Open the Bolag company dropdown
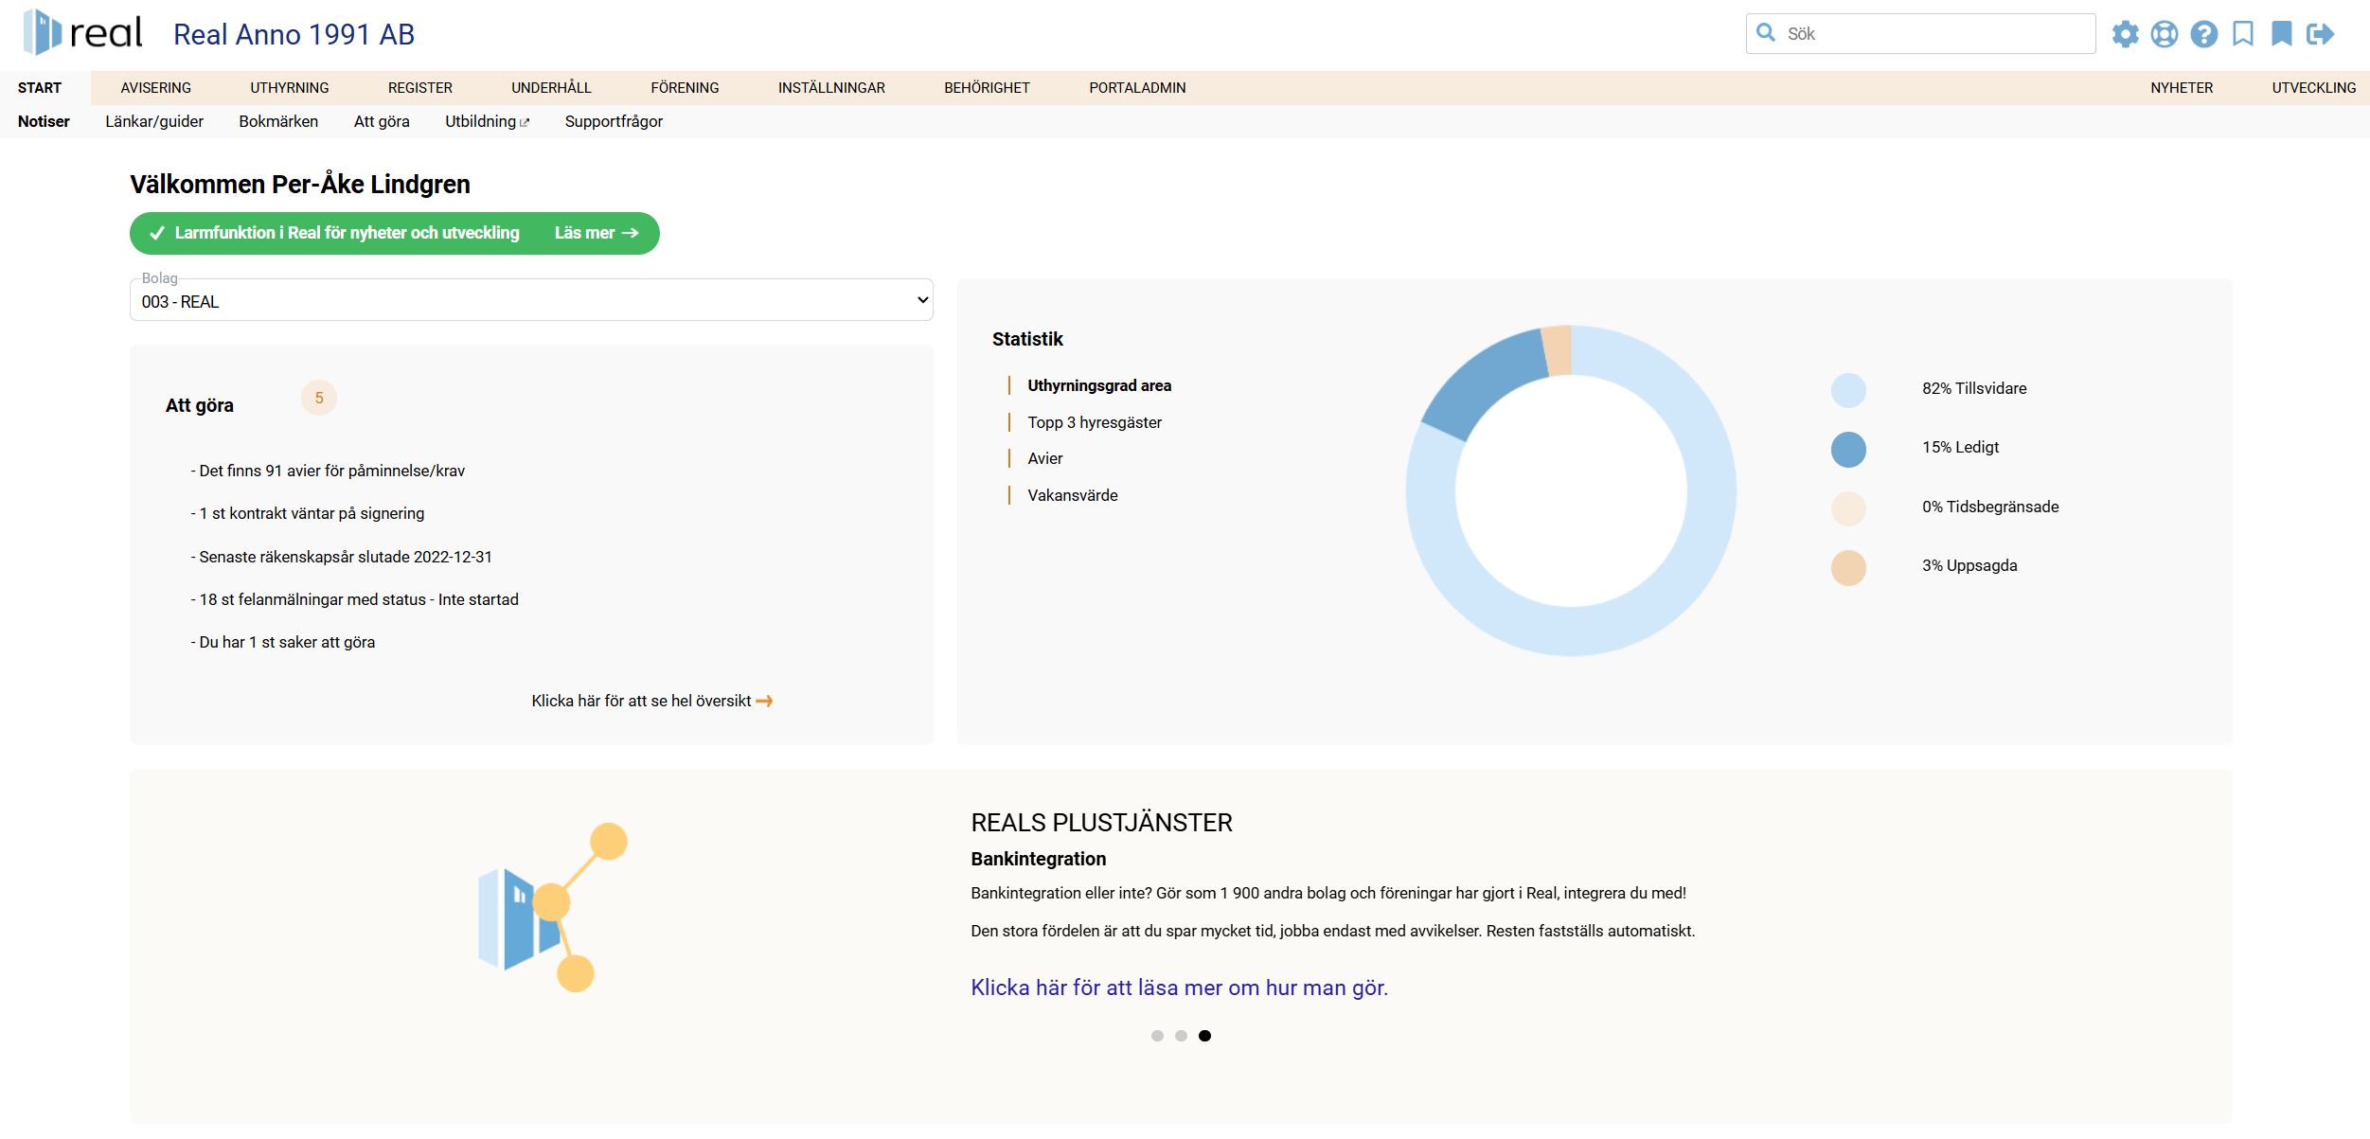 click(531, 301)
